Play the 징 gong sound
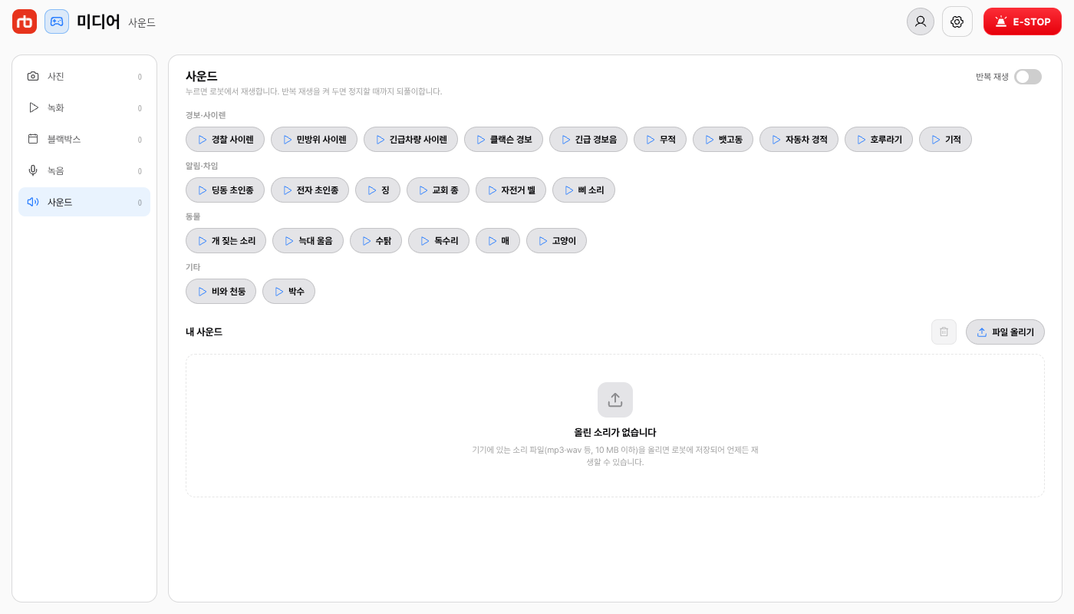Image resolution: width=1074 pixels, height=614 pixels. pos(377,190)
